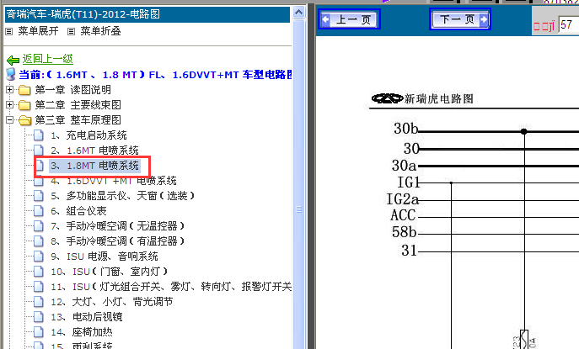Screen dimensions: 579x349
Task: Click the tree panel scroll-up arrow
Action: (298, 12)
